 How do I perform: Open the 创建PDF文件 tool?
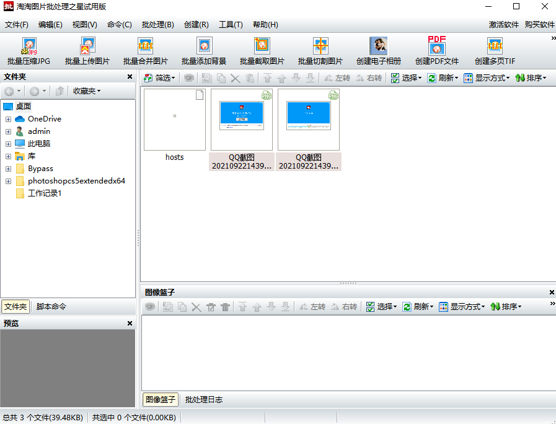(x=436, y=51)
